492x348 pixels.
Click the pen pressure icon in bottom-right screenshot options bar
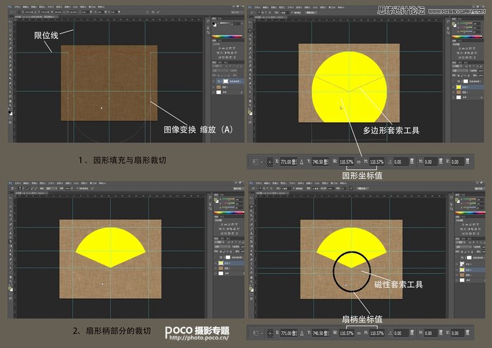coord(351,188)
